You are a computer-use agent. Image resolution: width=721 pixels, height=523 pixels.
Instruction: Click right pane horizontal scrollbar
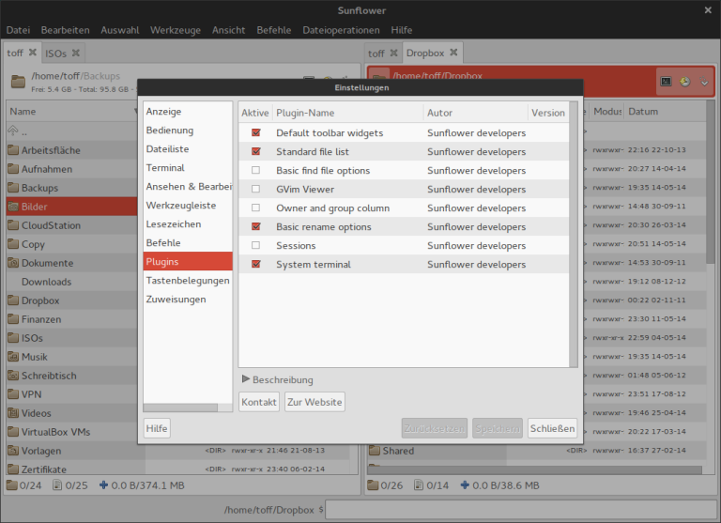click(x=537, y=469)
